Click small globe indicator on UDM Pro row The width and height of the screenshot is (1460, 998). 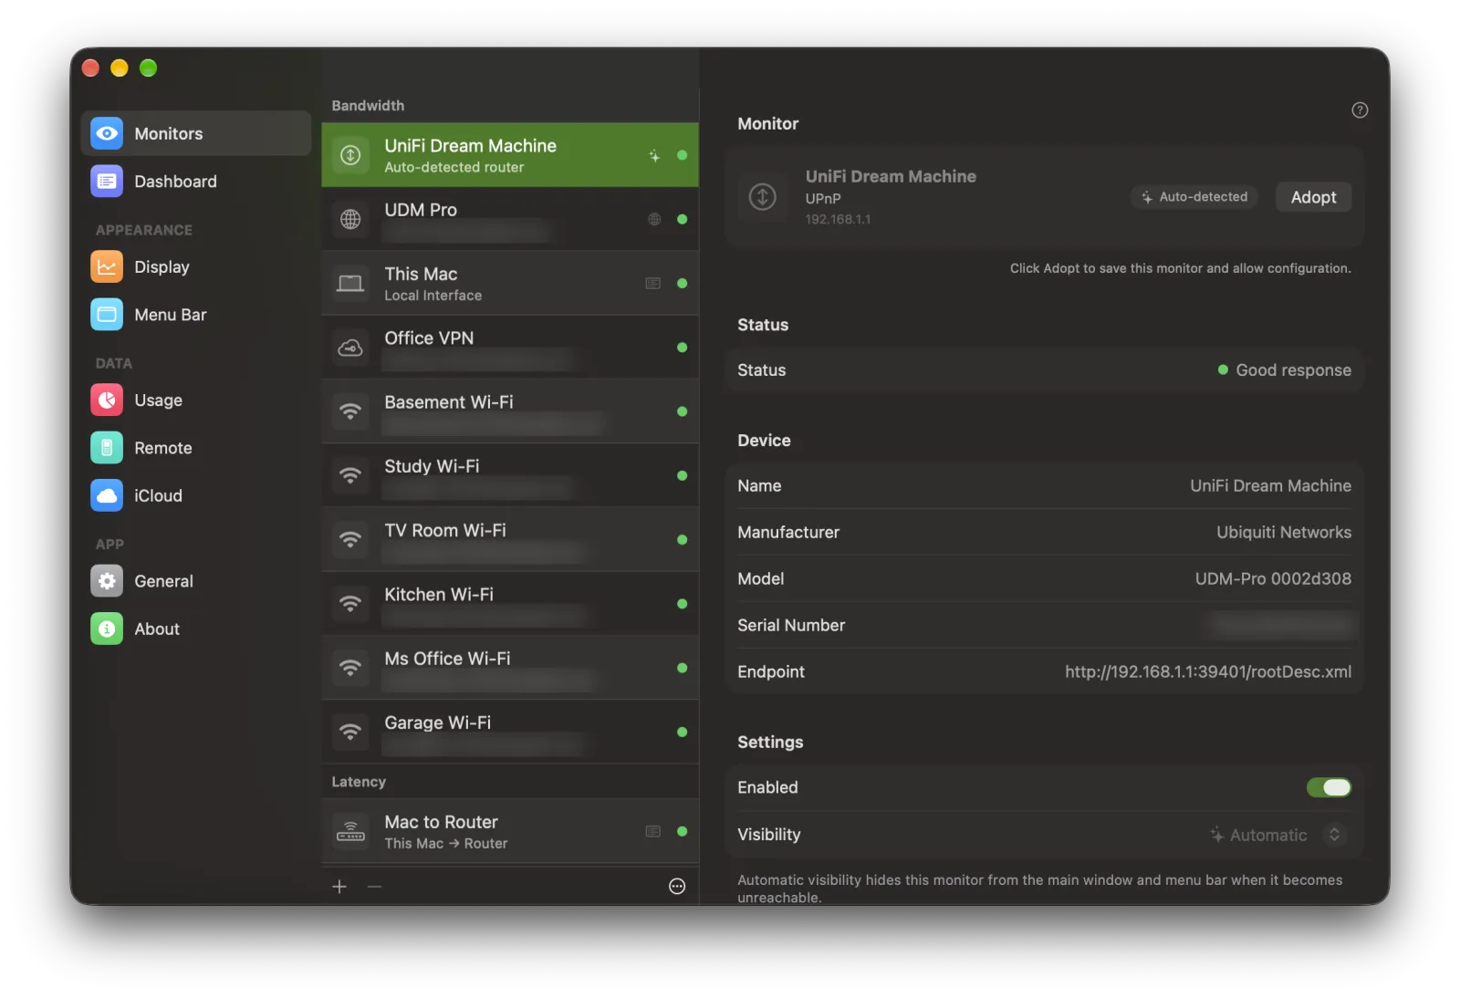pos(654,219)
